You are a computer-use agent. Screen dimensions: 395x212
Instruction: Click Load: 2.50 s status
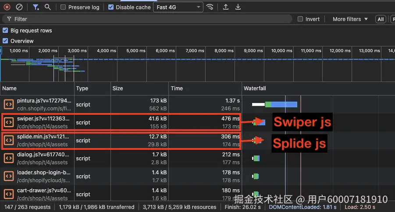pyautogui.click(x=360, y=207)
